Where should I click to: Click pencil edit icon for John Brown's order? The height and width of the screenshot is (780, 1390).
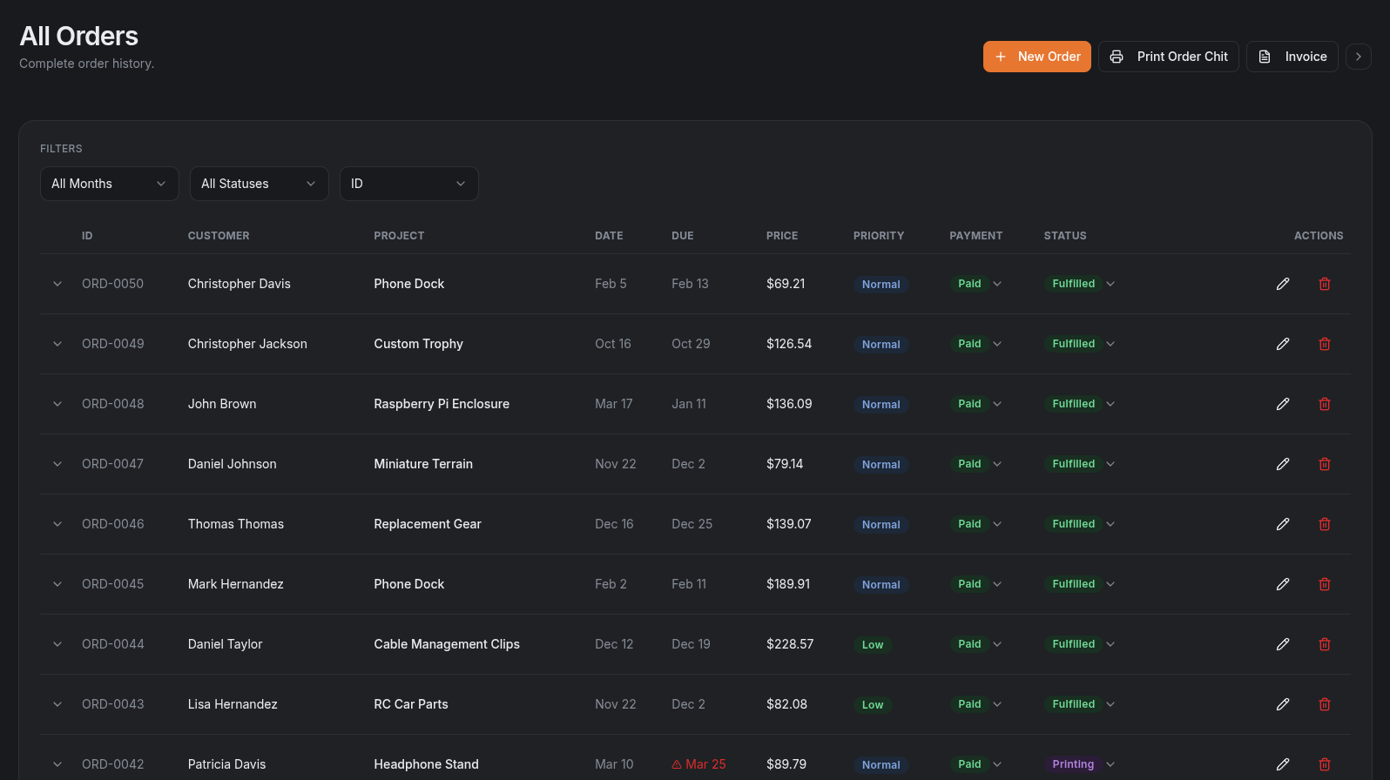[1283, 404]
